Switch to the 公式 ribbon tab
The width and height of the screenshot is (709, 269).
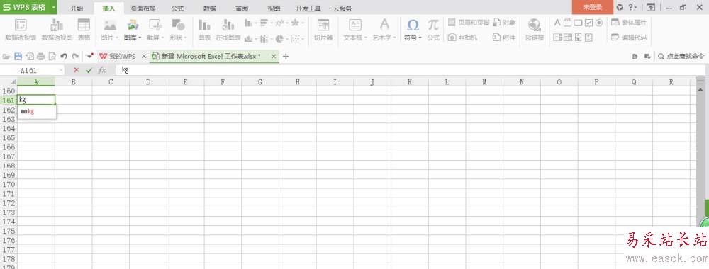tap(178, 8)
